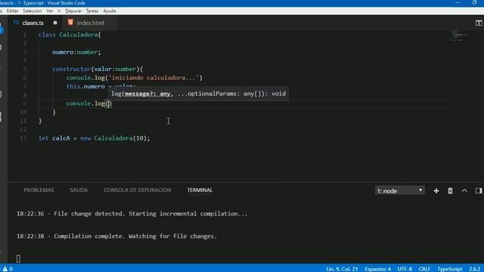Click the log(message?: any...) signature tooltip
This screenshot has width=484, height=272.
click(198, 94)
